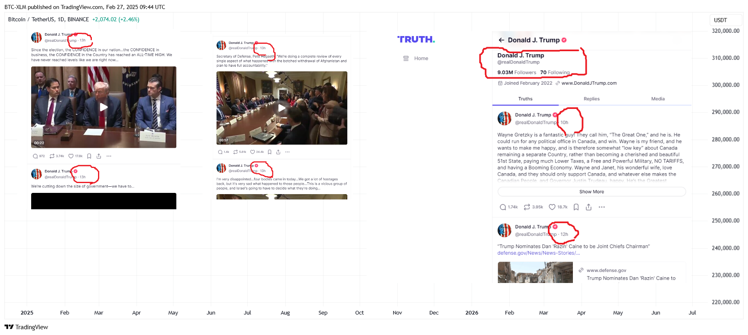Play the 00:57 conference table video
Image resolution: width=748 pixels, height=335 pixels.
pyautogui.click(x=282, y=108)
